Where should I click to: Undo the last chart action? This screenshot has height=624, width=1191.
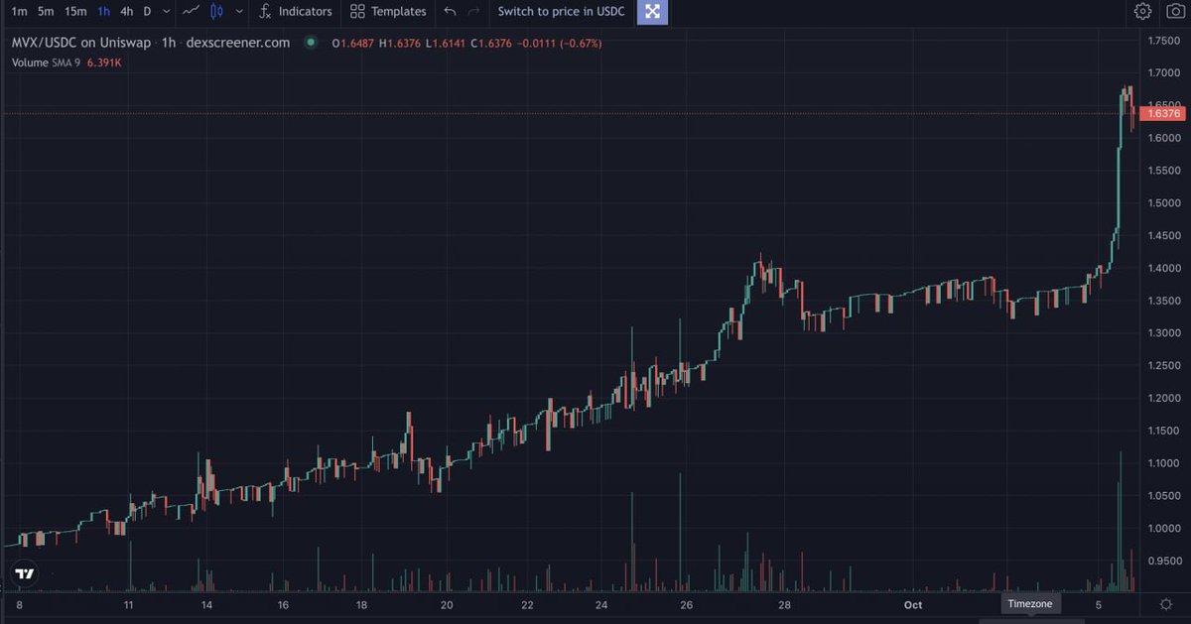click(x=450, y=12)
